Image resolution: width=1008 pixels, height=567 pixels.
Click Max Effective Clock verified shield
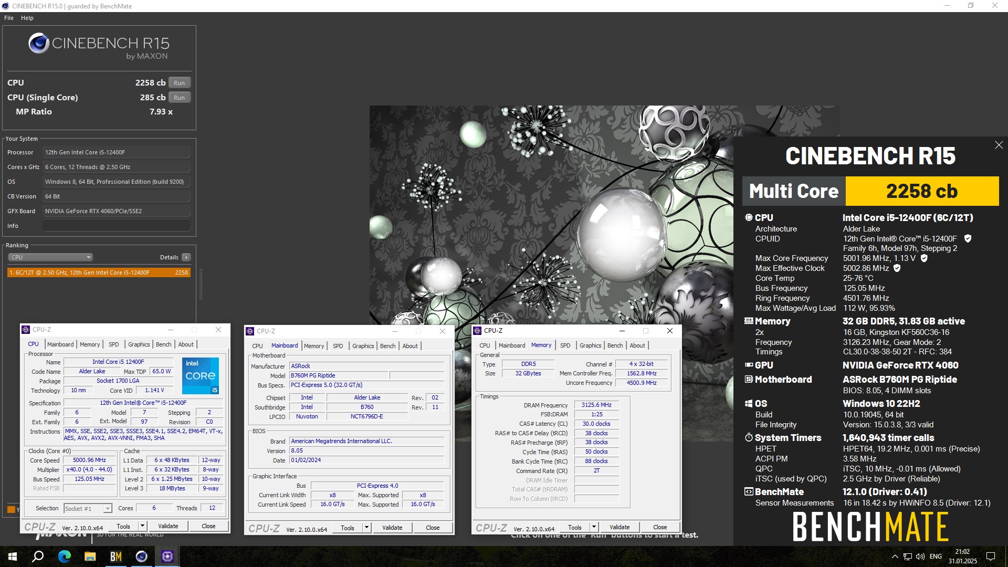tap(897, 268)
